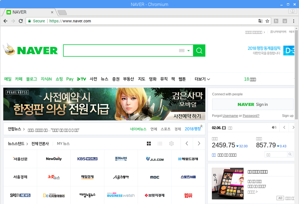The image size is (299, 204).
Task: Click the Password? recovery link
Action: pos(251,116)
